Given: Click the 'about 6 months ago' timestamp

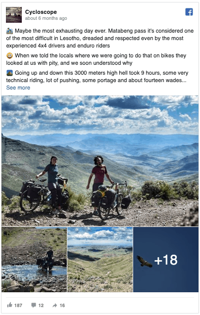Looking at the screenshot, I should click(46, 18).
